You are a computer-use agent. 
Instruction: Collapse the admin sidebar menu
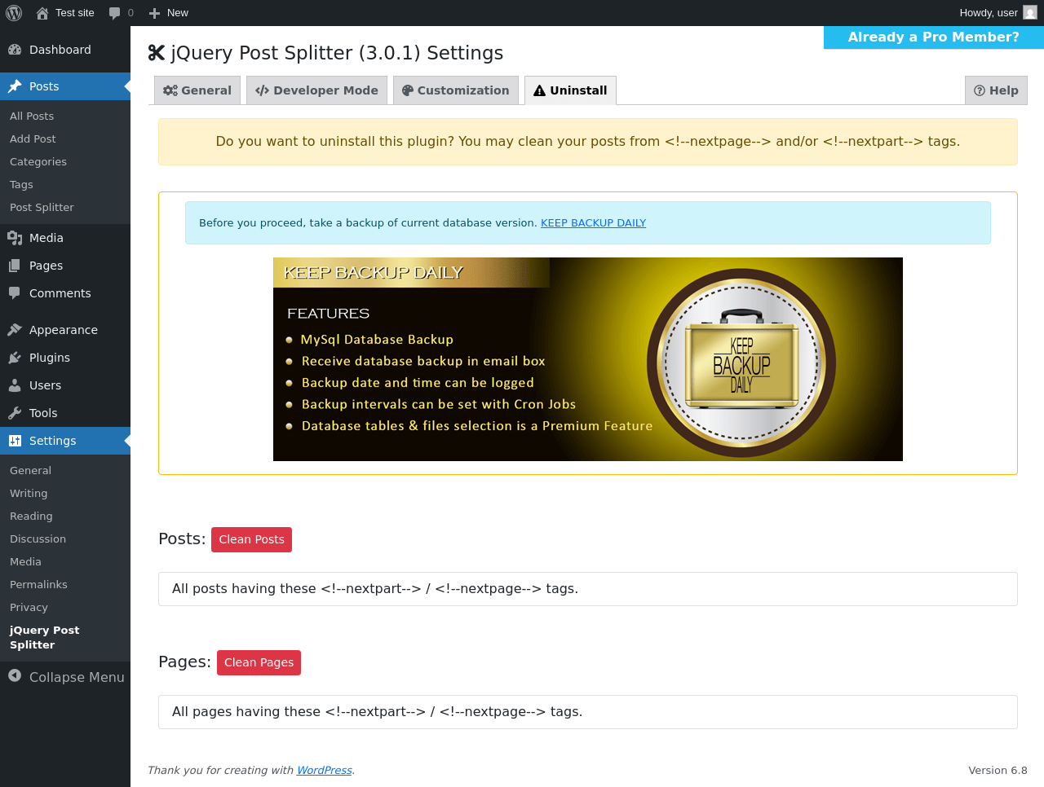coord(65,677)
